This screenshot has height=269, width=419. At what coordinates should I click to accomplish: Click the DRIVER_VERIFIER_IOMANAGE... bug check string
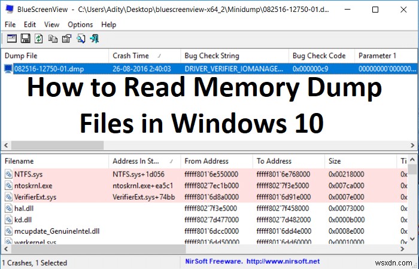pyautogui.click(x=234, y=69)
